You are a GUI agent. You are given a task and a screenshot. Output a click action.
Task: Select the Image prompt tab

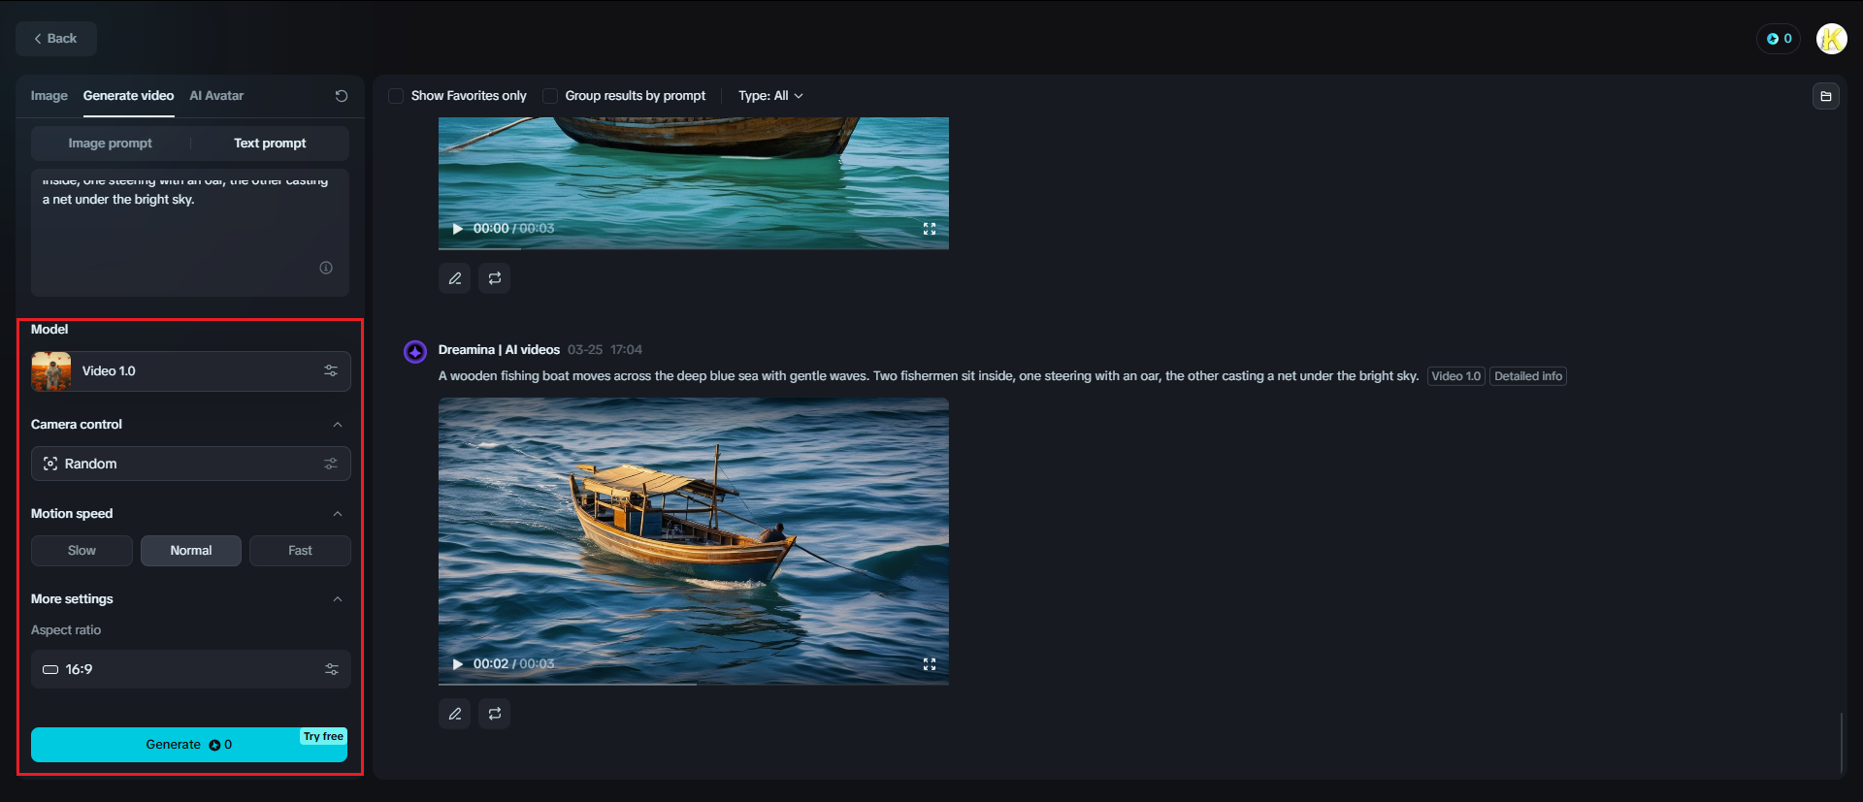click(x=110, y=143)
